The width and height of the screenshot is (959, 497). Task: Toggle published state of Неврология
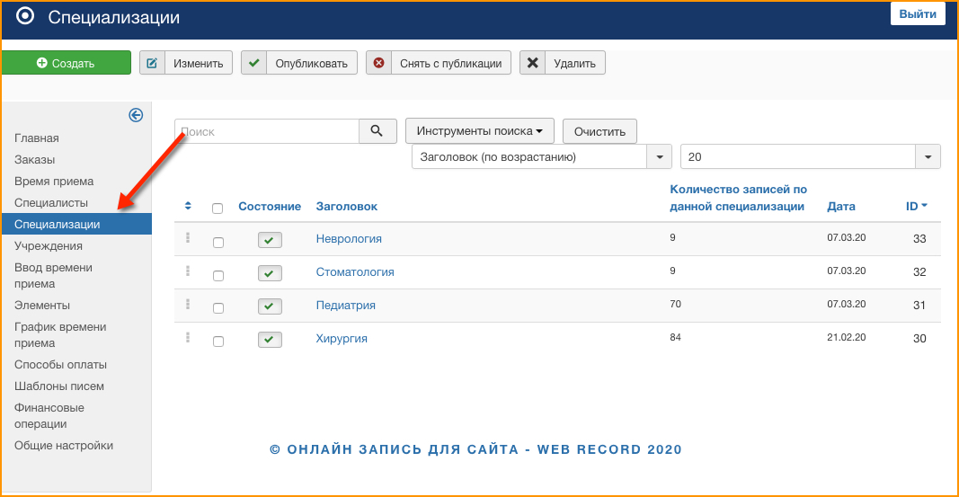(x=270, y=240)
